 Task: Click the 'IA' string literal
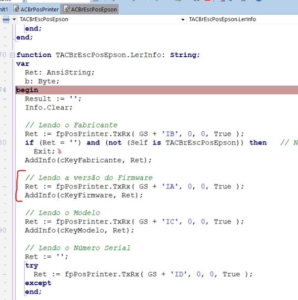170,187
